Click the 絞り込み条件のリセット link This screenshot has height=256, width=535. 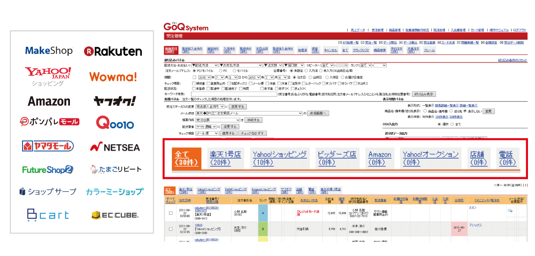tap(512, 60)
